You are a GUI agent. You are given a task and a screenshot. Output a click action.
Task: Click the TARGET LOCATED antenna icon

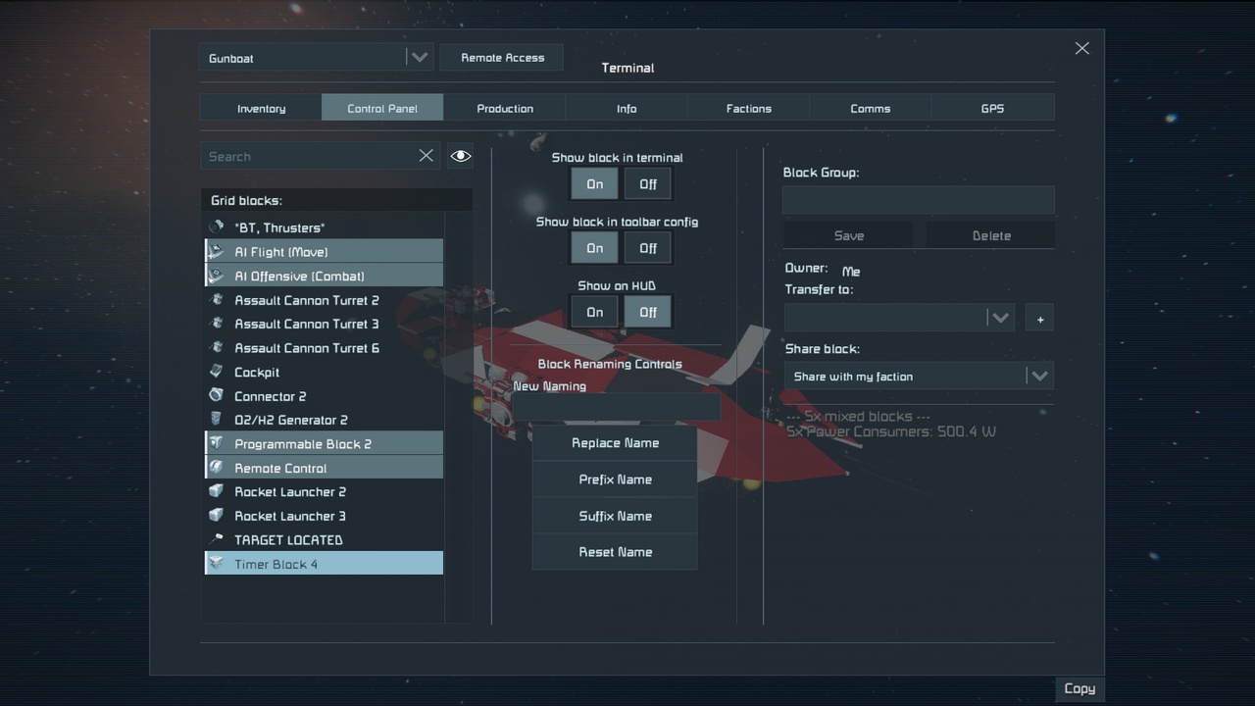[216, 540]
